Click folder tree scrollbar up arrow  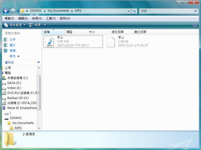pos(39,68)
